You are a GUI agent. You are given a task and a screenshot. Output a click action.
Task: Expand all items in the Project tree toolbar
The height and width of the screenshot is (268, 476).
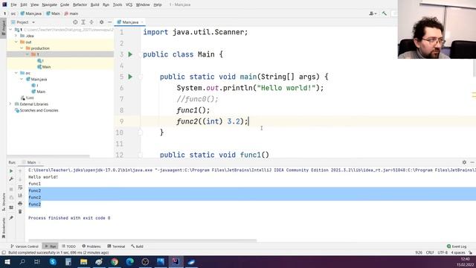(x=83, y=22)
